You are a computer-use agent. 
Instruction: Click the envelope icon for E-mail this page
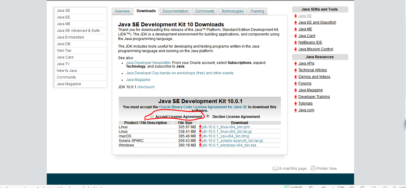[275, 169]
